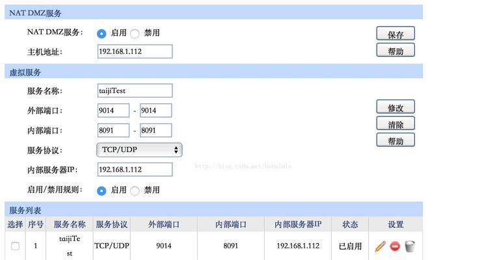The height and width of the screenshot is (260, 480).
Task: Edit the taijiTest rule with pencil icon
Action: (380, 246)
